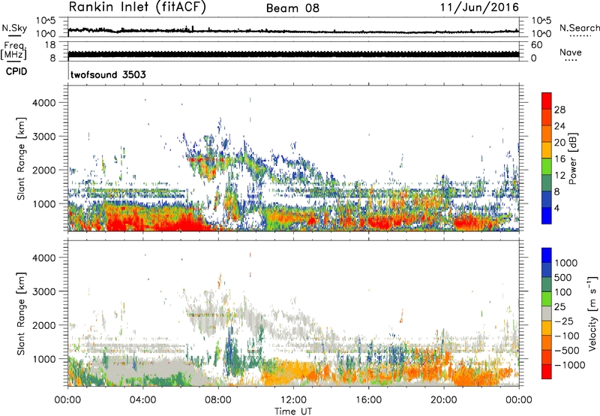The image size is (600, 416).
Task: Click the "12" power colorbar label
Action: tap(559, 176)
